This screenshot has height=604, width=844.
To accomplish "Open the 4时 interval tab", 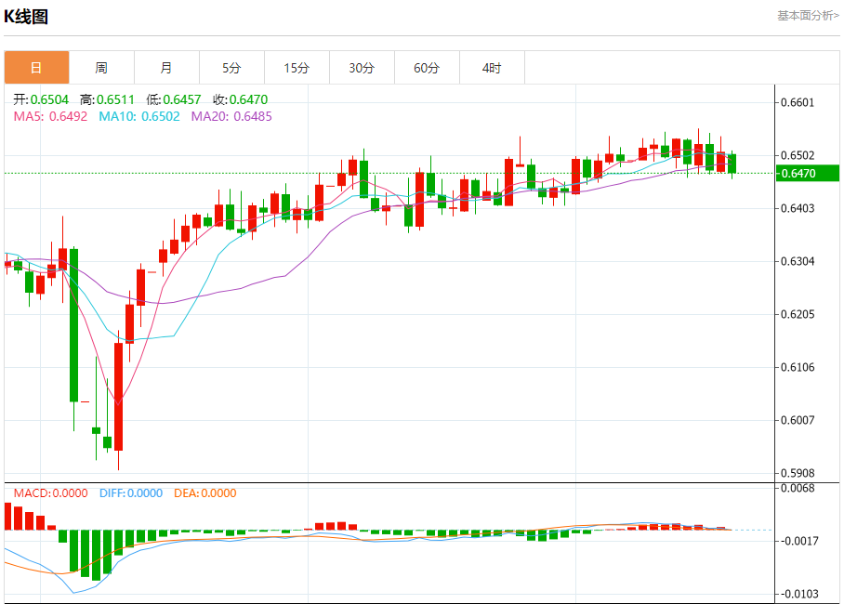I will (493, 68).
